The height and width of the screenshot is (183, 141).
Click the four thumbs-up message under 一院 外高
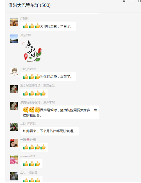[x=34, y=147]
